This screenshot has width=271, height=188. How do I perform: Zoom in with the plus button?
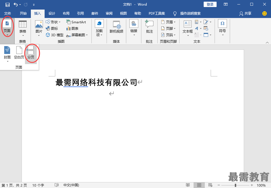[x=252, y=185]
